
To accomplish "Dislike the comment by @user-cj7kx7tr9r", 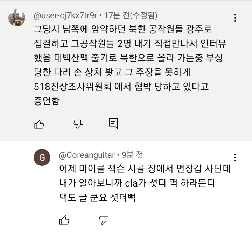I will point(78,123).
